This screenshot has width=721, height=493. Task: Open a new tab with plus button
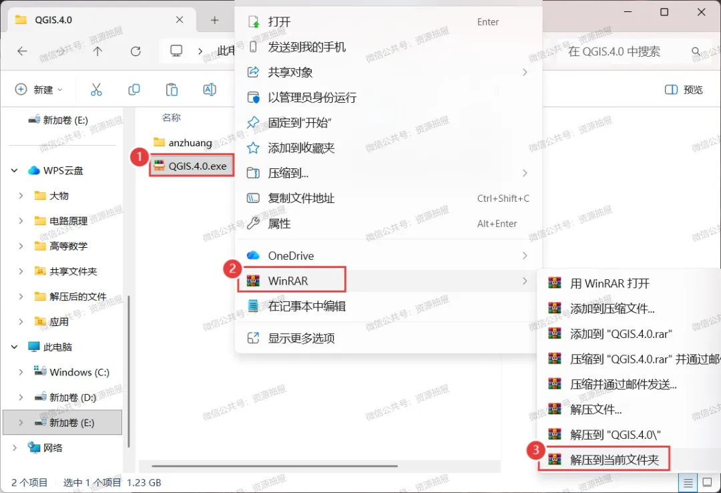pos(215,20)
